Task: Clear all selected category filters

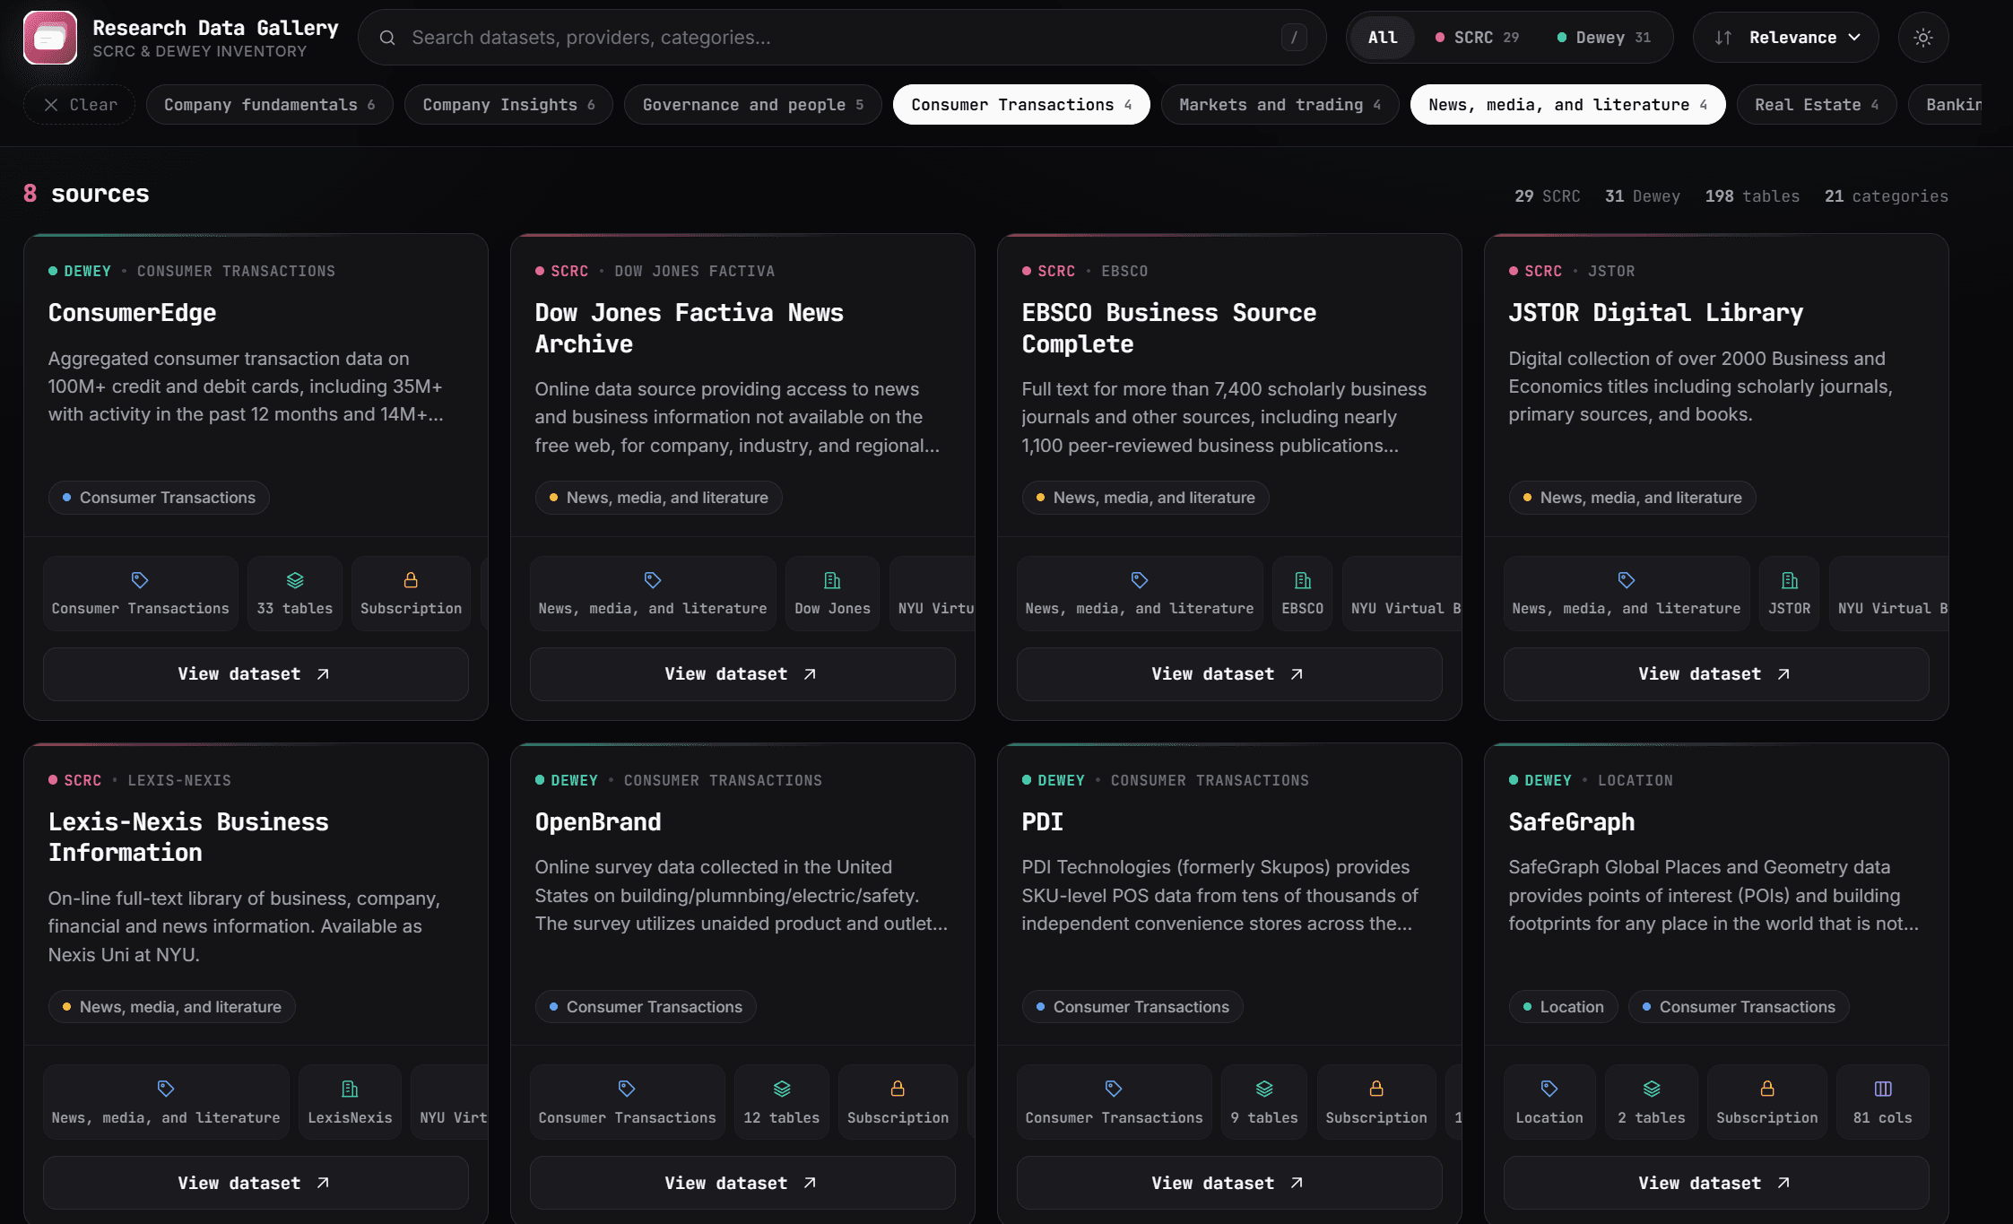Action: [x=80, y=105]
